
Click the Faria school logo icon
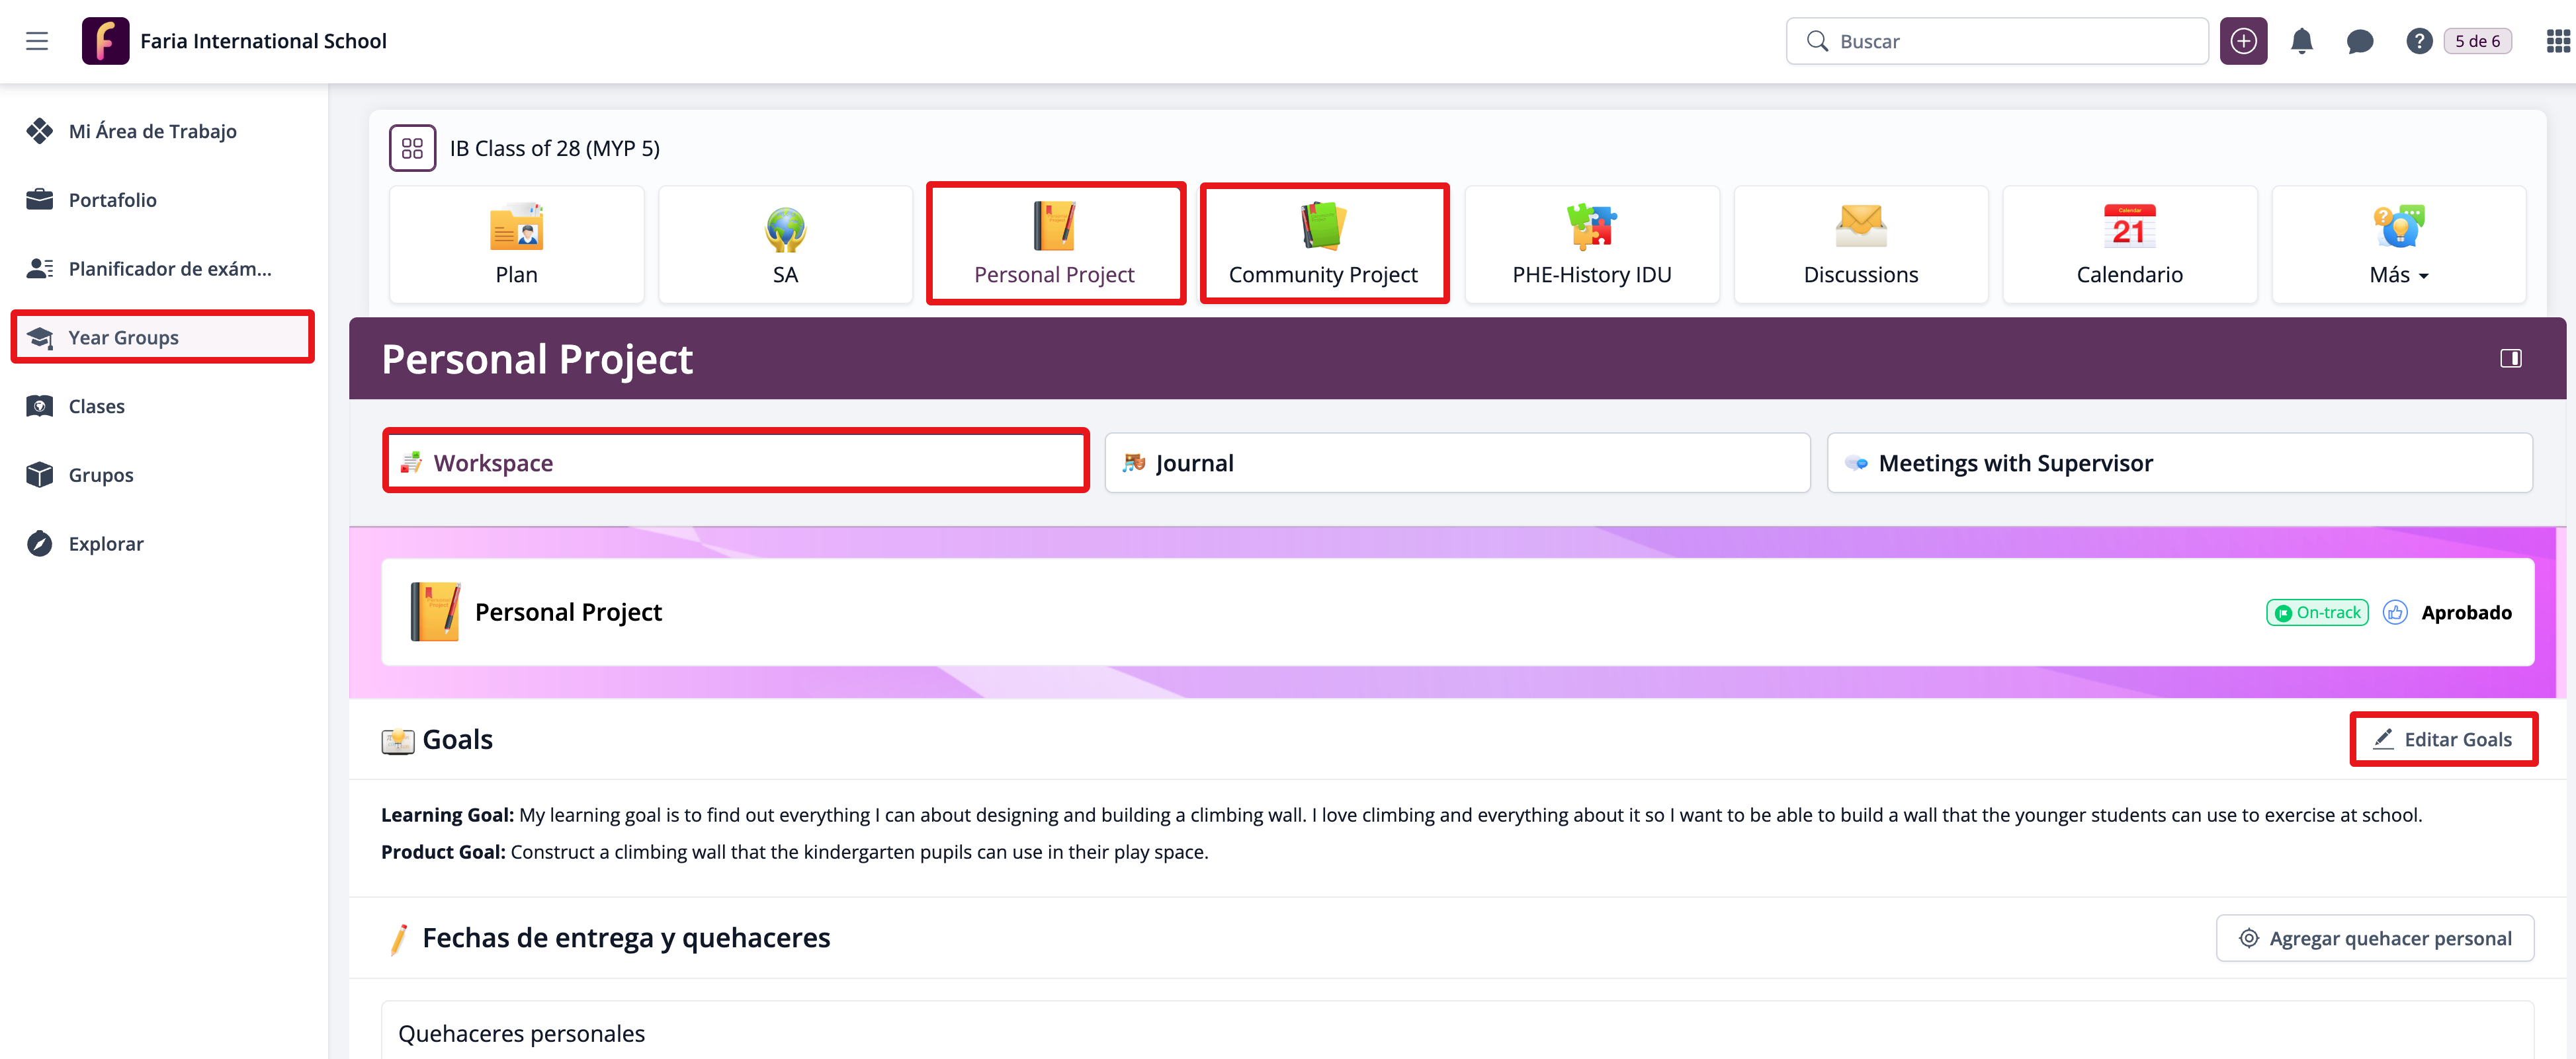pos(105,41)
